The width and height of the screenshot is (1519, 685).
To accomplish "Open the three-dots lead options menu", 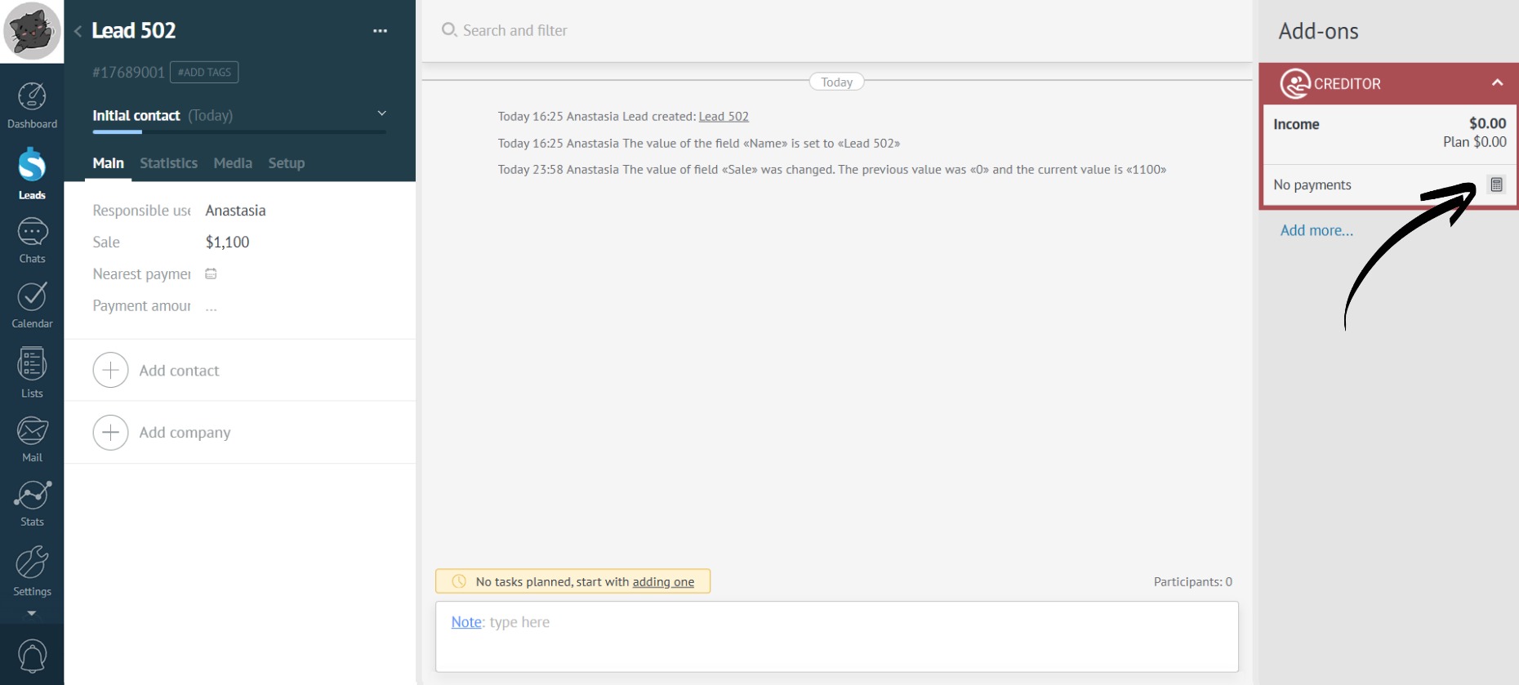I will 380,31.
